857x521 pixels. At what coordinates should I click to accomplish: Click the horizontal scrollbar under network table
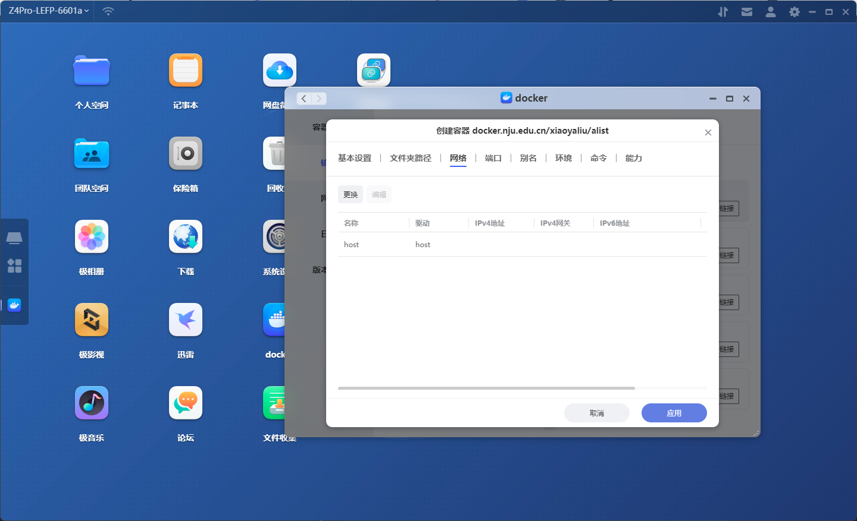486,388
